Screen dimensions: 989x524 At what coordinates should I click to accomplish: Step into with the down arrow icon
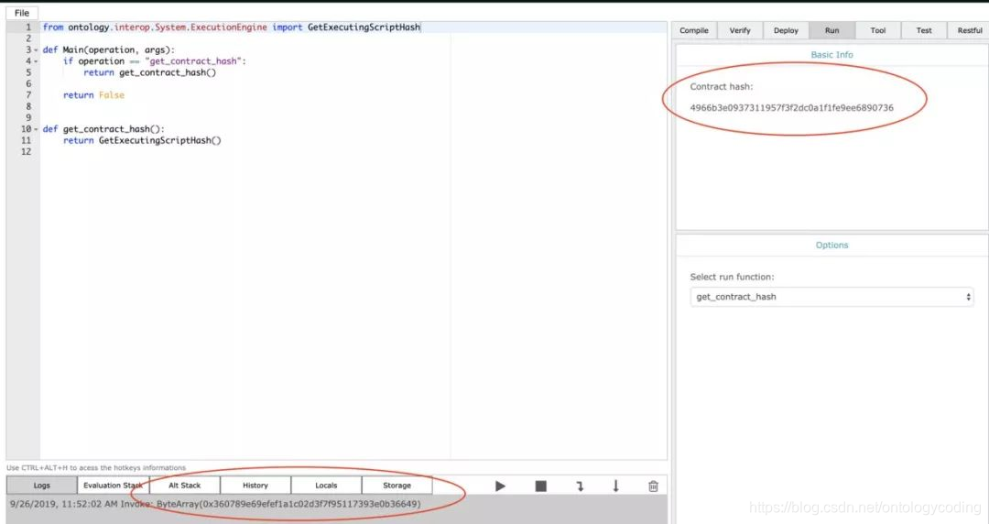point(615,486)
